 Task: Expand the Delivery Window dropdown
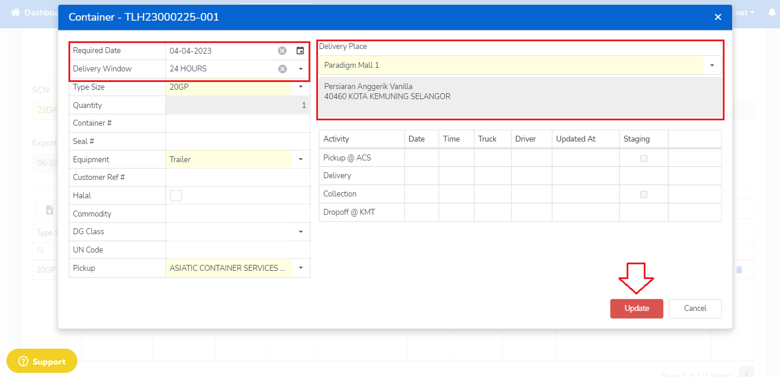point(300,69)
